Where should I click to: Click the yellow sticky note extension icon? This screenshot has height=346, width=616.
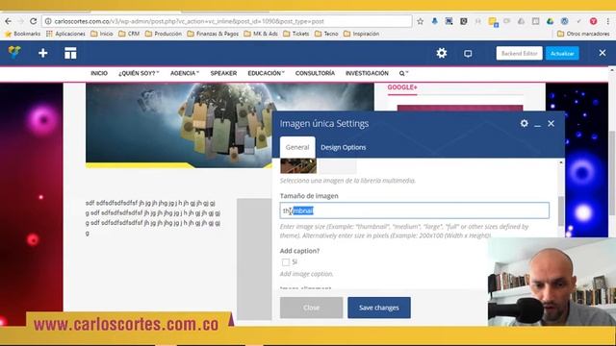point(493,21)
